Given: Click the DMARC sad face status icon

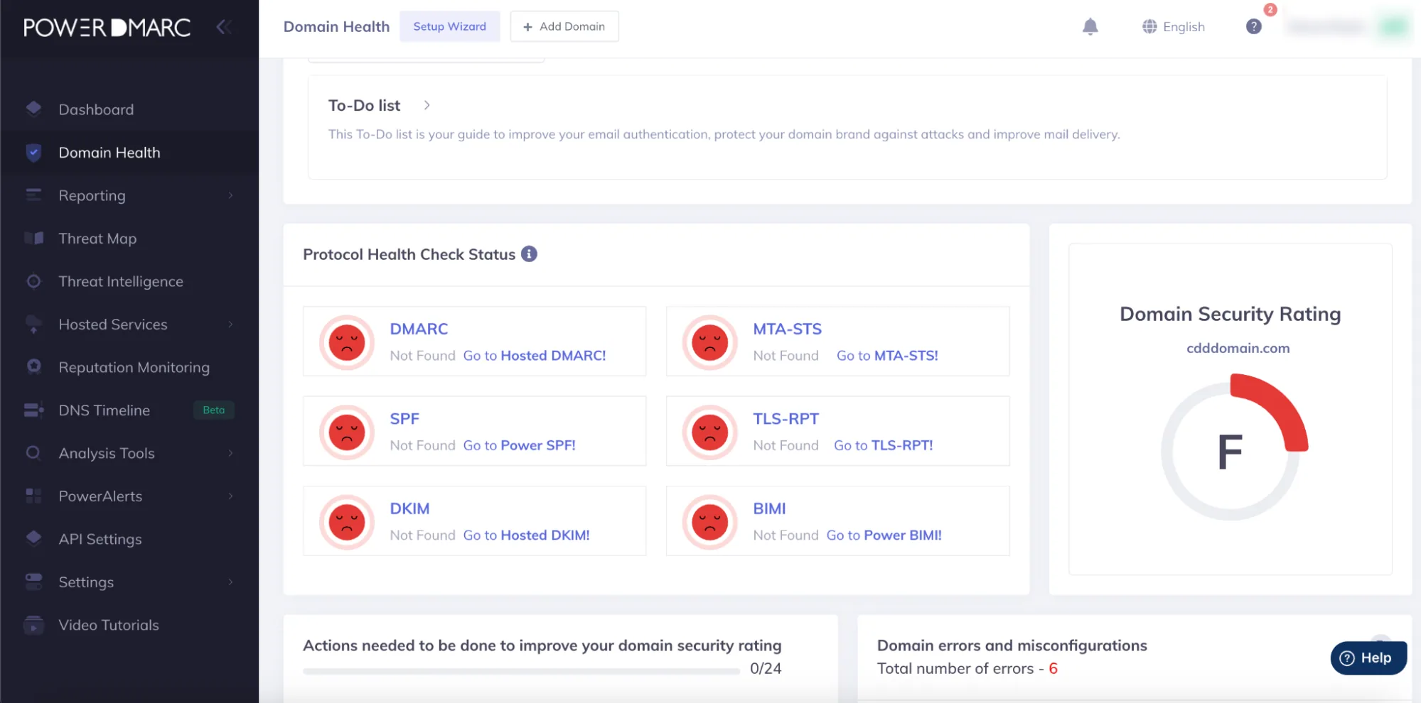Looking at the screenshot, I should (347, 342).
